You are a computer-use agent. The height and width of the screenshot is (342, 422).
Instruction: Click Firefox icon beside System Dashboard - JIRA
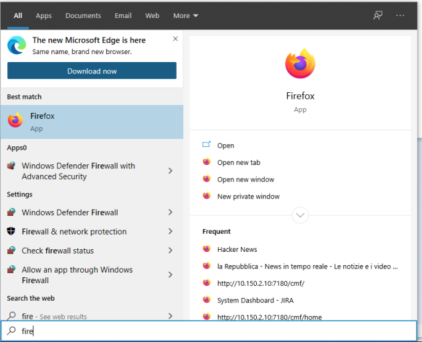pyautogui.click(x=207, y=299)
